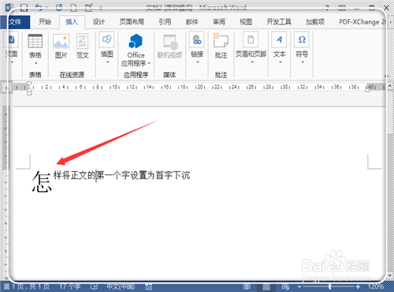Click the language 中文(中国) in status bar
Viewport: 394px width, 292px height.
click(121, 286)
